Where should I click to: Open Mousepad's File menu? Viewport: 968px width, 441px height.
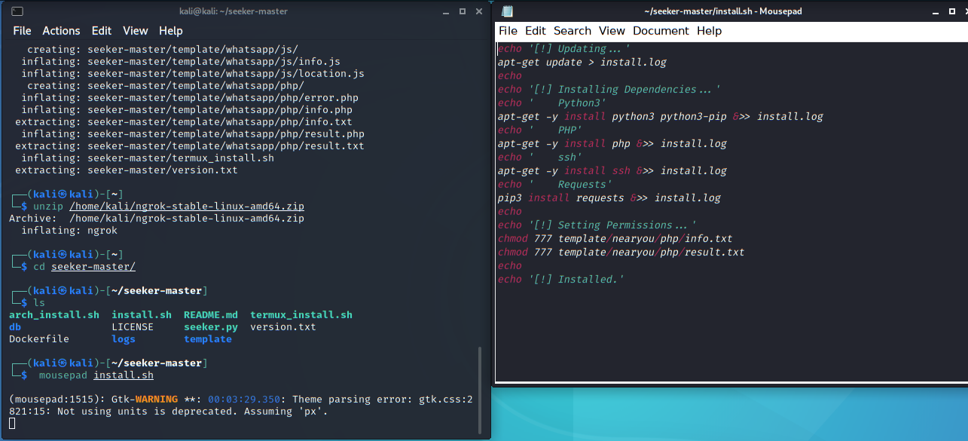pyautogui.click(x=508, y=31)
